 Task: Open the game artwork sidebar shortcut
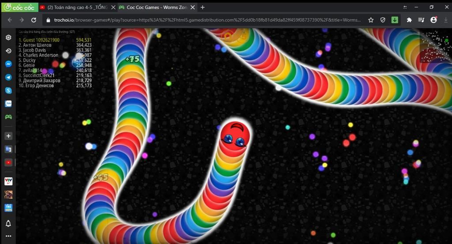point(8,195)
